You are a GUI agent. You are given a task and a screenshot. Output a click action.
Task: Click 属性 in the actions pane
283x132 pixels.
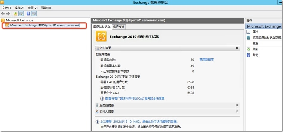[x=256, y=32]
